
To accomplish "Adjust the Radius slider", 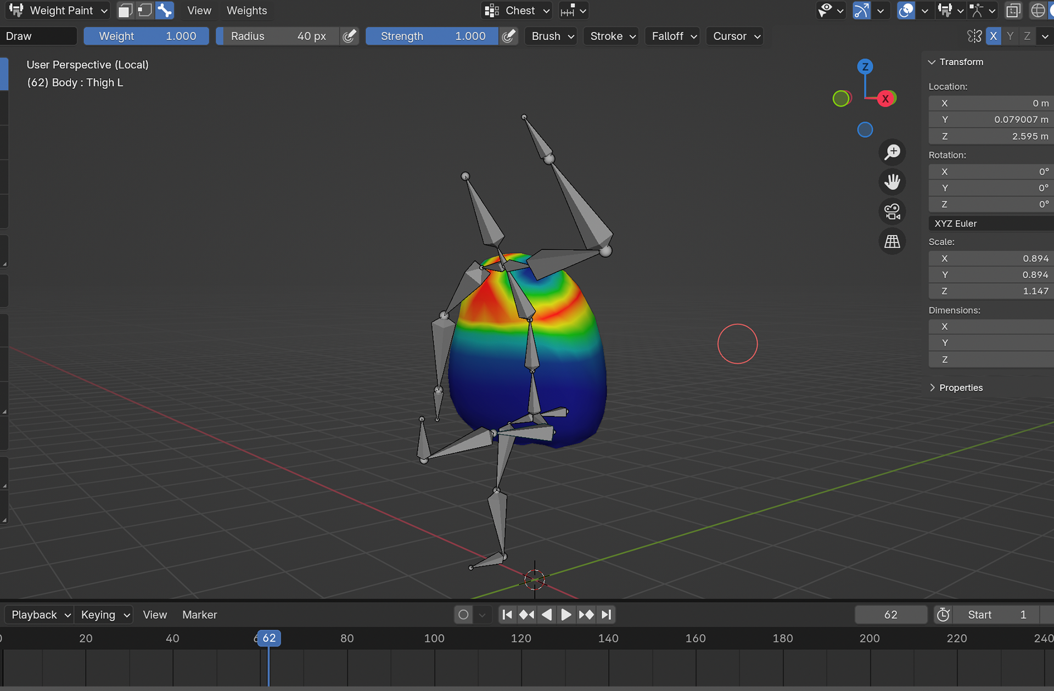I will point(278,36).
